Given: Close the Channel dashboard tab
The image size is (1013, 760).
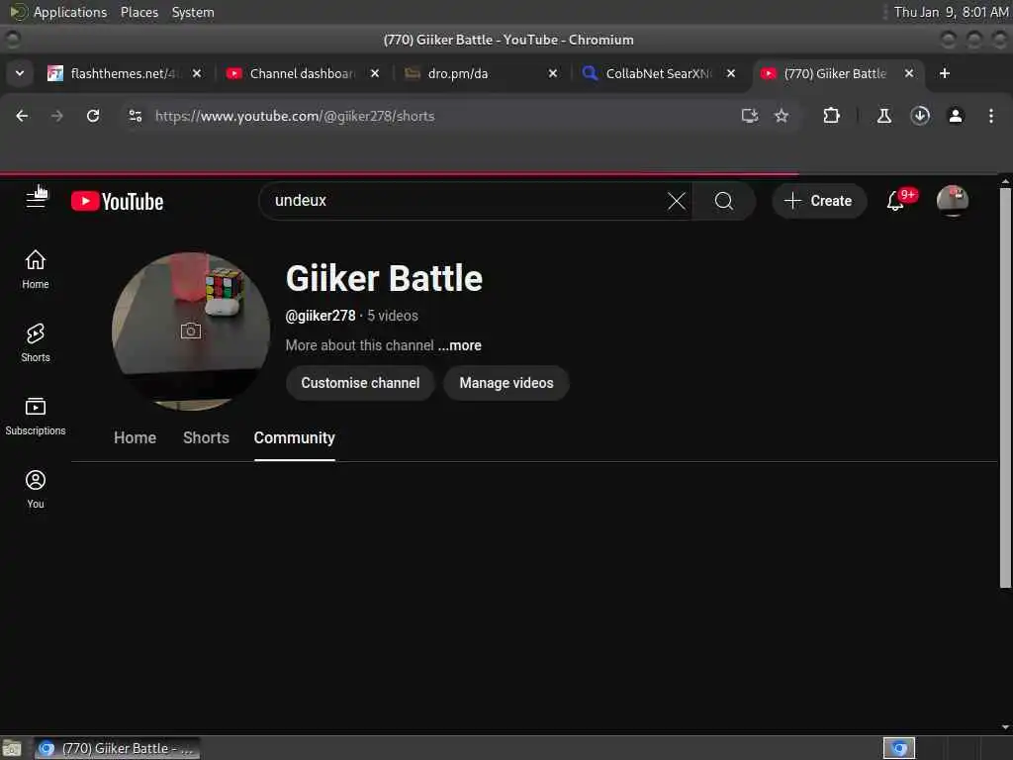Looking at the screenshot, I should [375, 73].
